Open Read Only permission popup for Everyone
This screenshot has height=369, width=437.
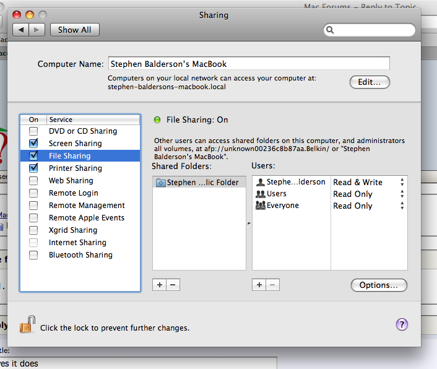pyautogui.click(x=369, y=206)
